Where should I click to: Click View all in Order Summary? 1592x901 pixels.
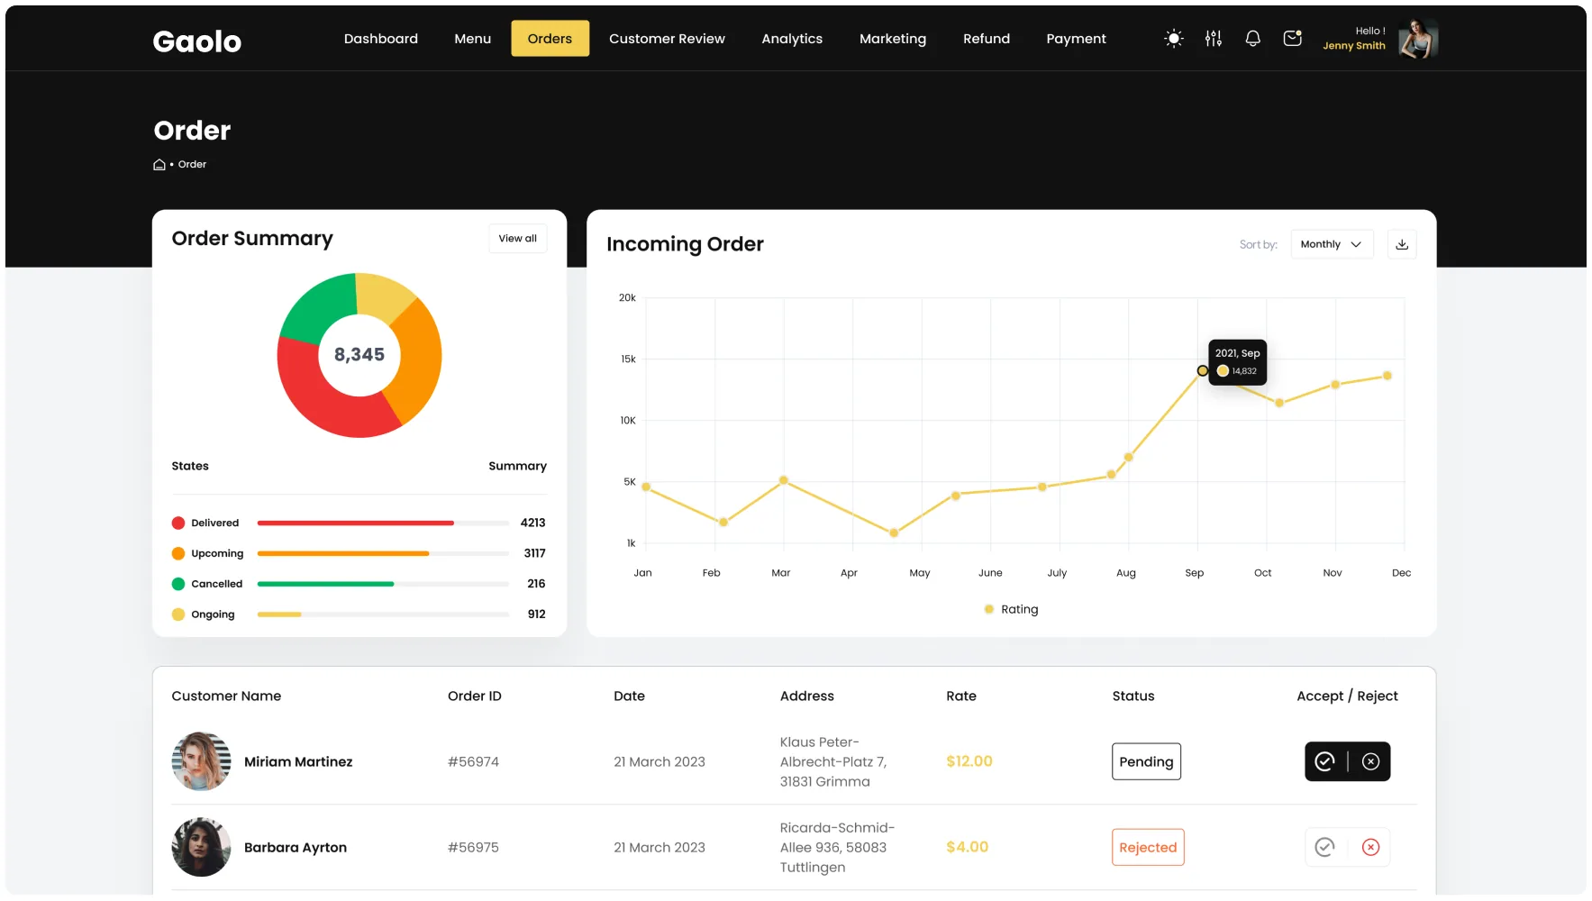click(x=518, y=239)
